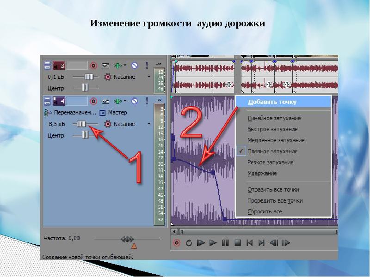Image resolution: width=370 pixels, height=277 pixels.
Task: Solo track 3 with exclamation icon
Action: coord(147,66)
